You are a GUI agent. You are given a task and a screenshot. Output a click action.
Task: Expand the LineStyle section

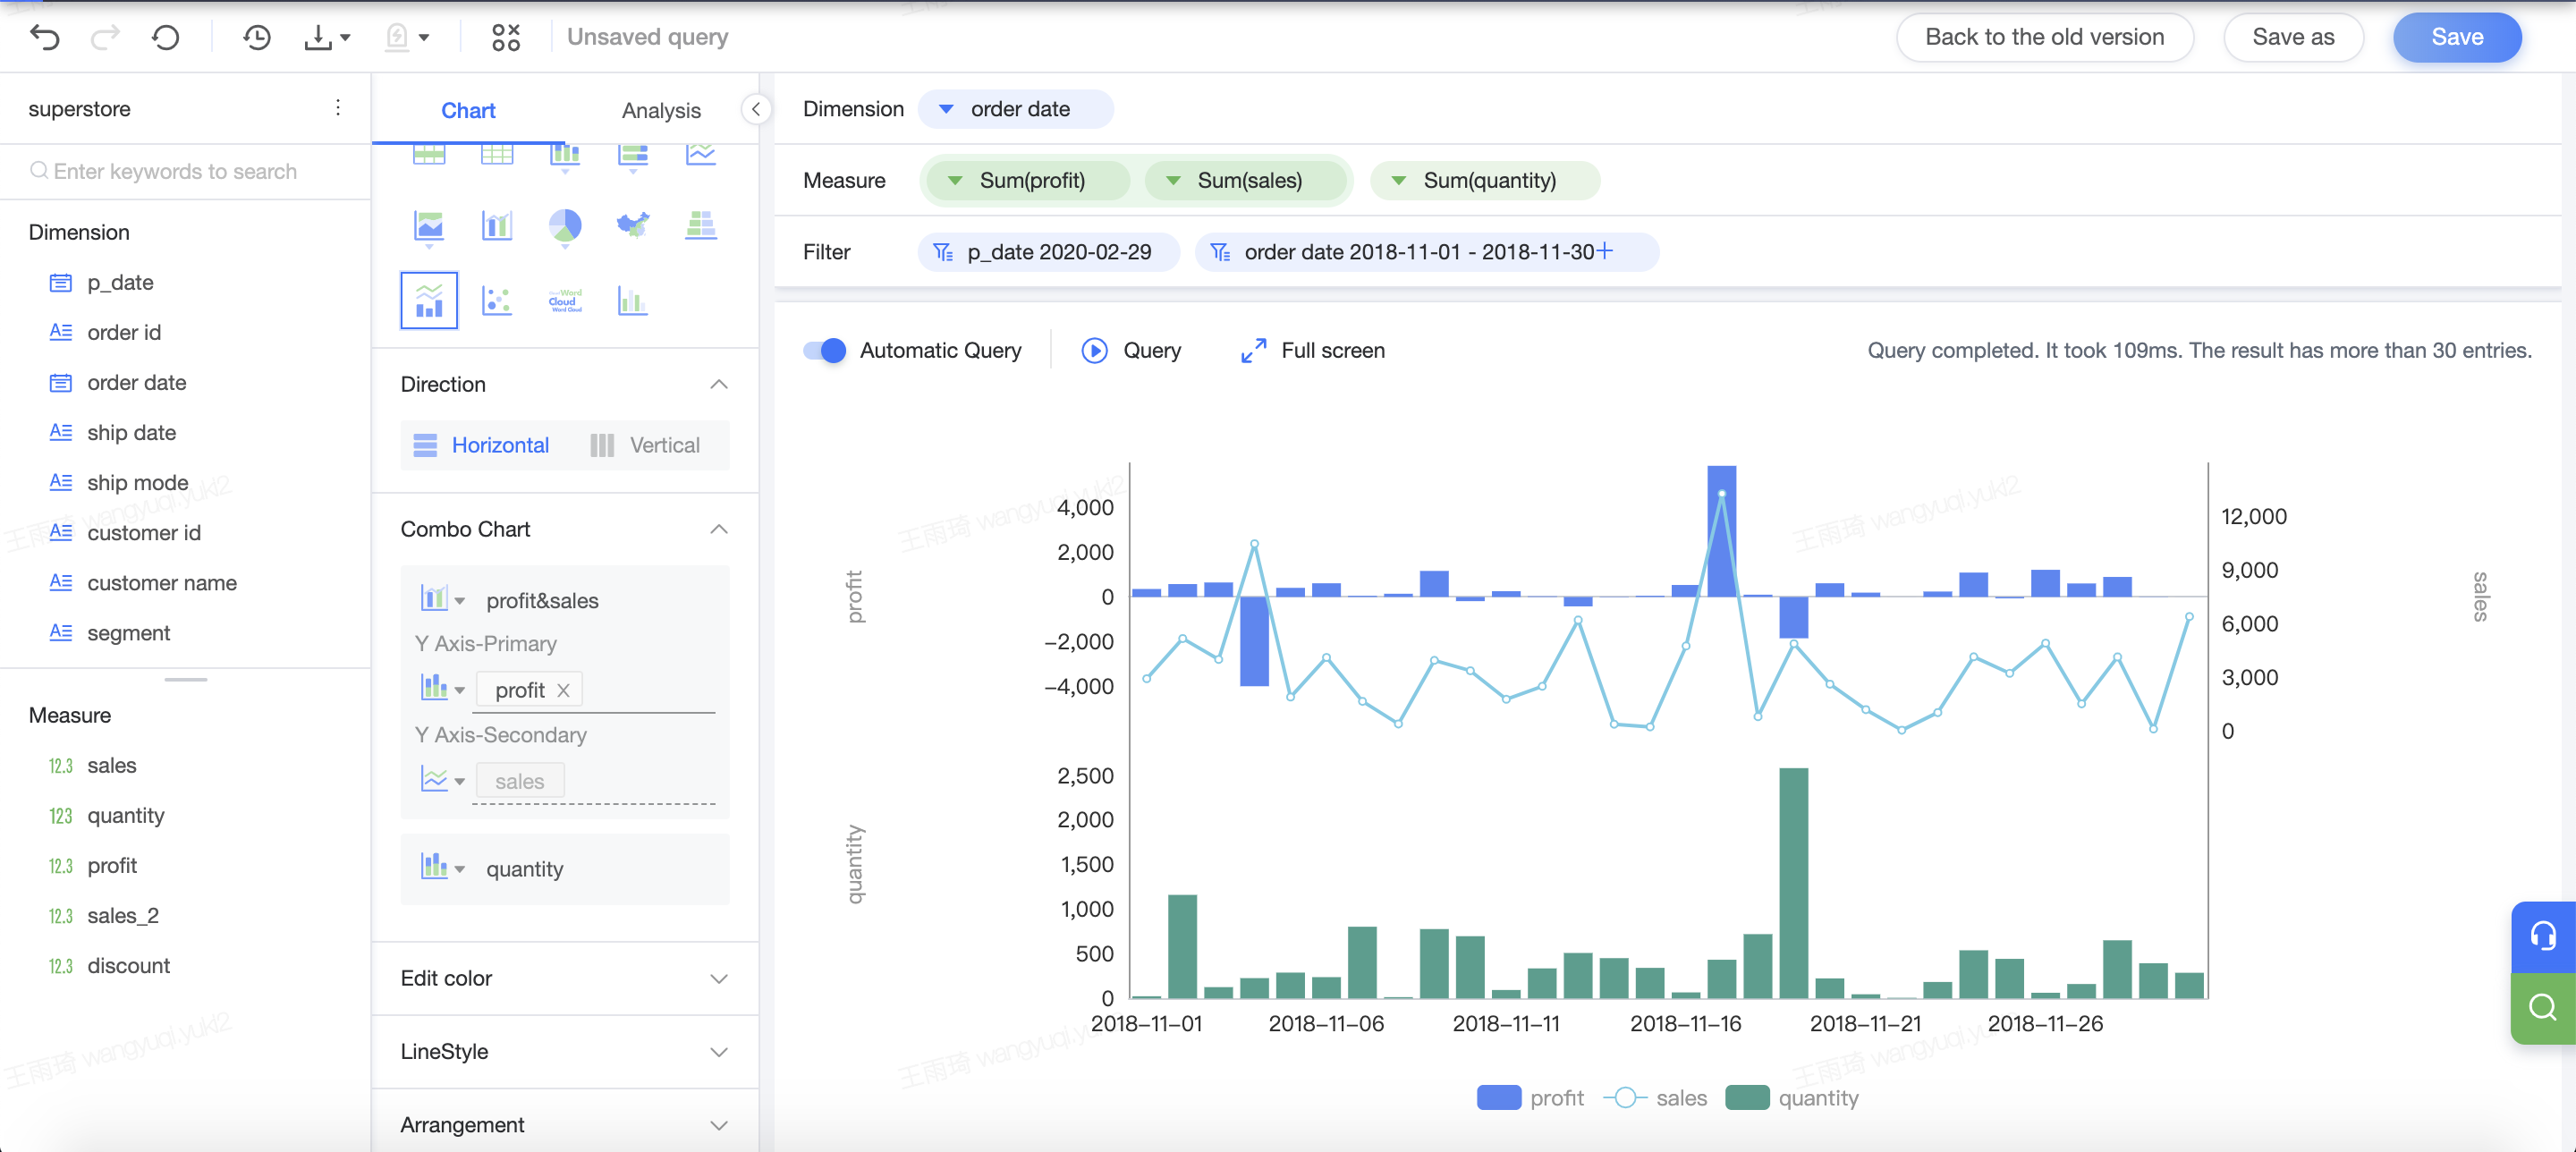tap(719, 1051)
